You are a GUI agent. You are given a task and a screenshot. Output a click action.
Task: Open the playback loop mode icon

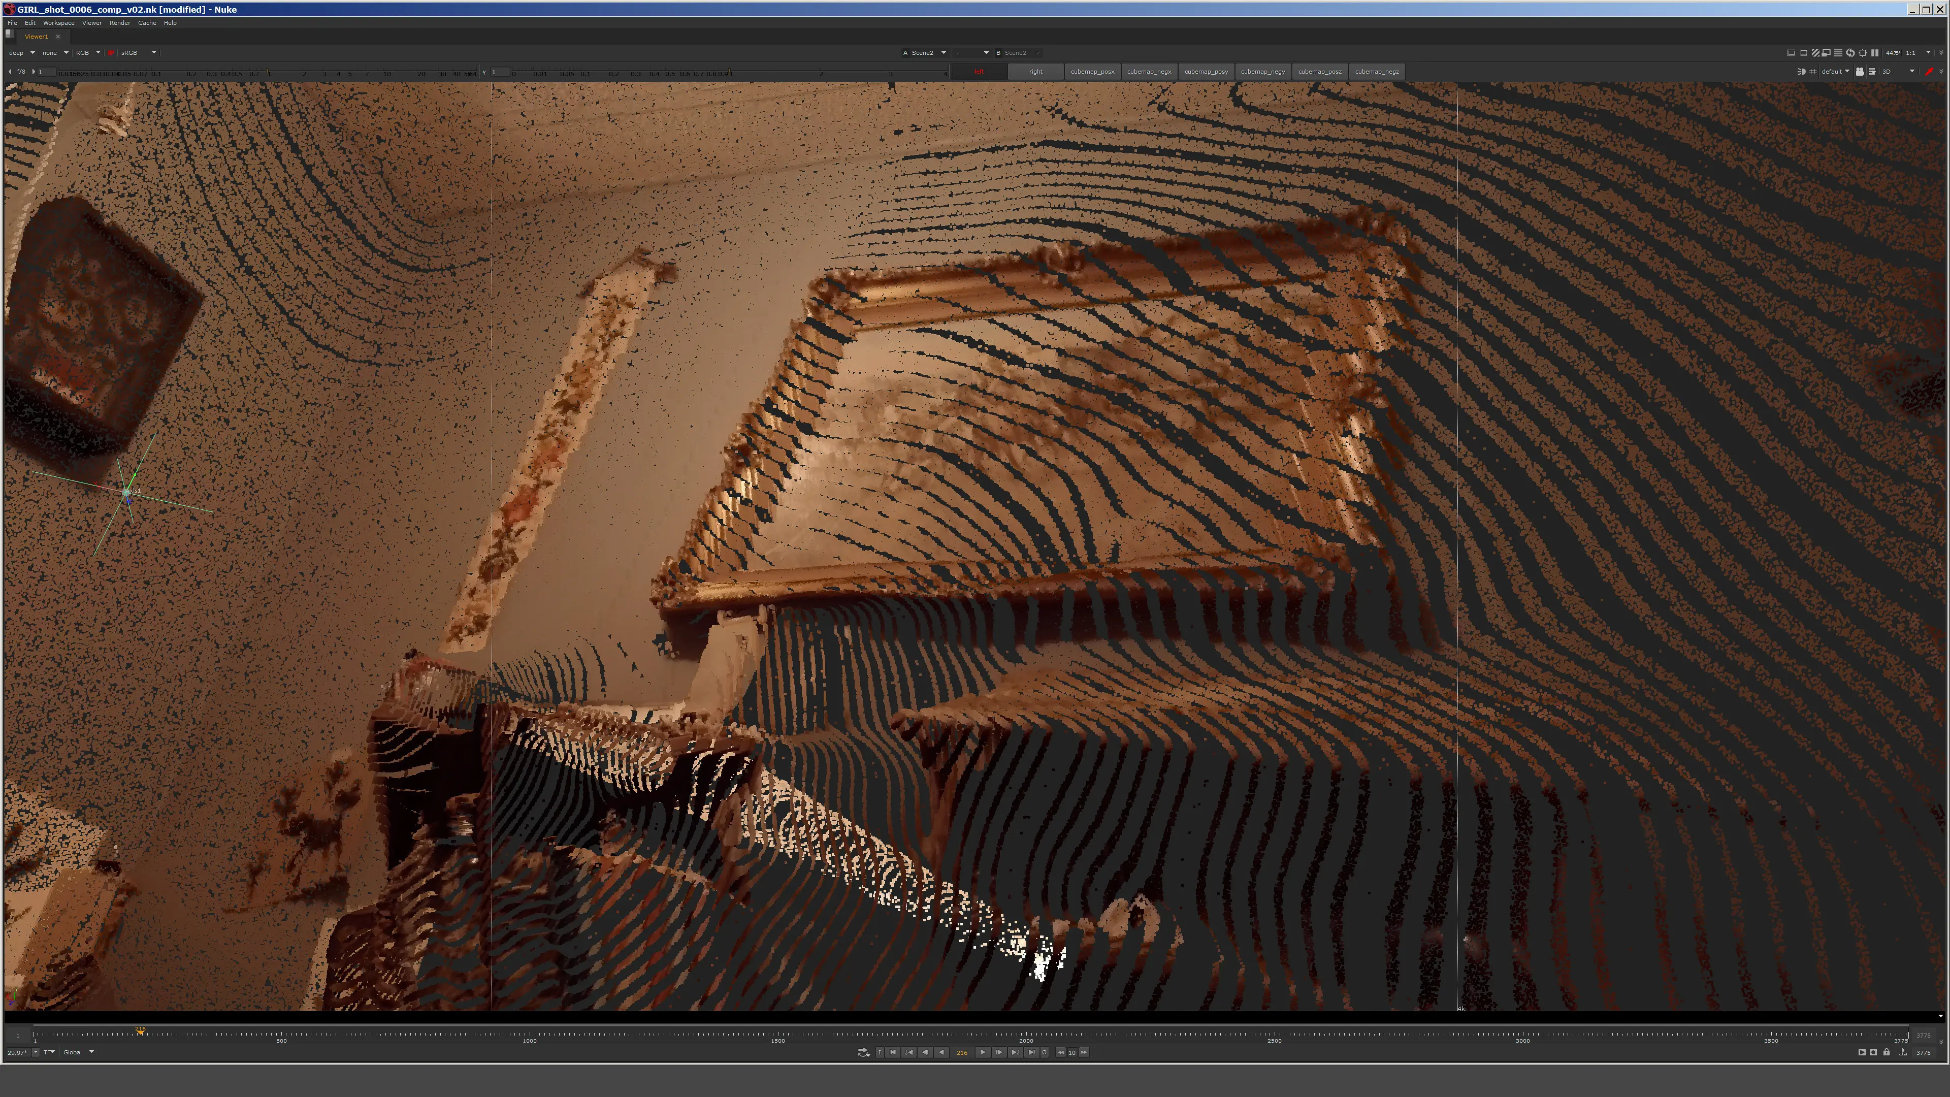tap(864, 1052)
